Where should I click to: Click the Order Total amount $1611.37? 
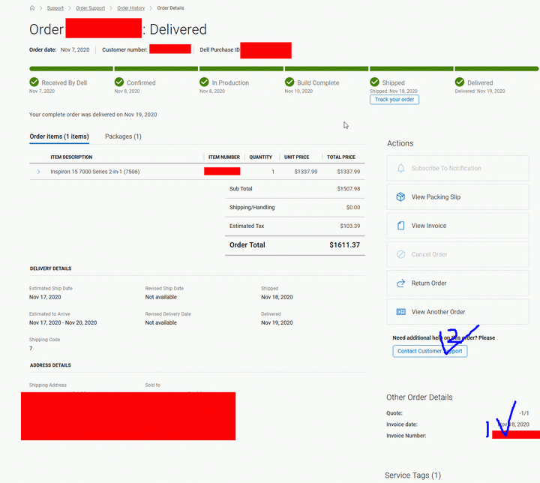pos(344,245)
